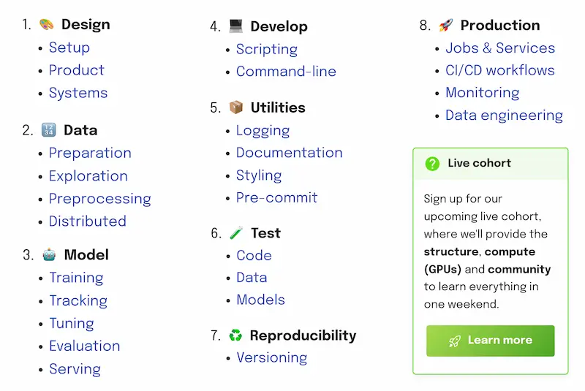Click the laptop icon beside Develop

pyautogui.click(x=235, y=26)
